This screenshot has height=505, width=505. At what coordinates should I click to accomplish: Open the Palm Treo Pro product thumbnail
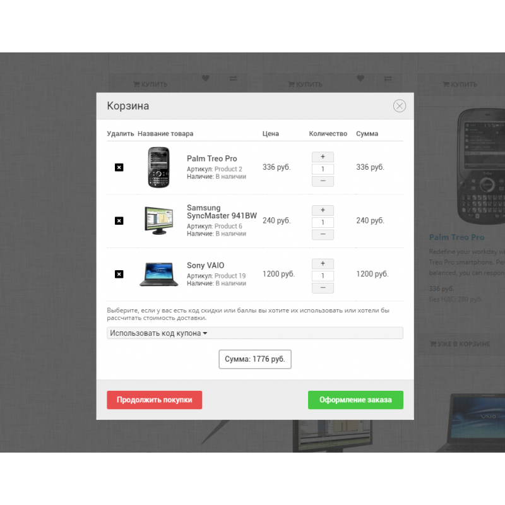tap(158, 167)
